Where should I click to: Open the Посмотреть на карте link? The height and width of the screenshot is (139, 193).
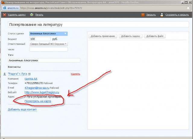38,101
